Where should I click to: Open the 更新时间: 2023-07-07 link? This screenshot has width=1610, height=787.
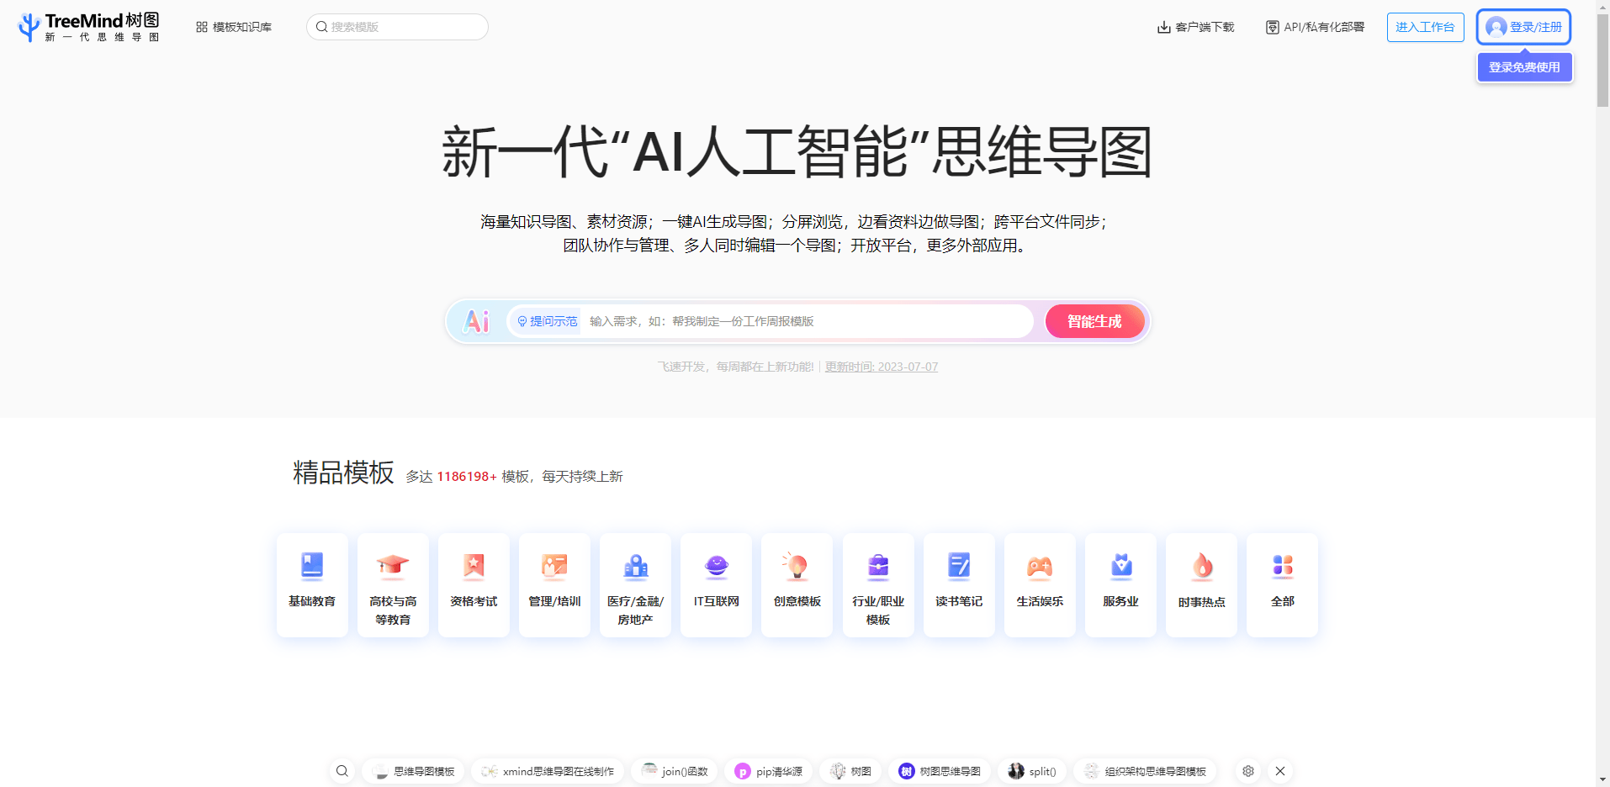pyautogui.click(x=879, y=367)
